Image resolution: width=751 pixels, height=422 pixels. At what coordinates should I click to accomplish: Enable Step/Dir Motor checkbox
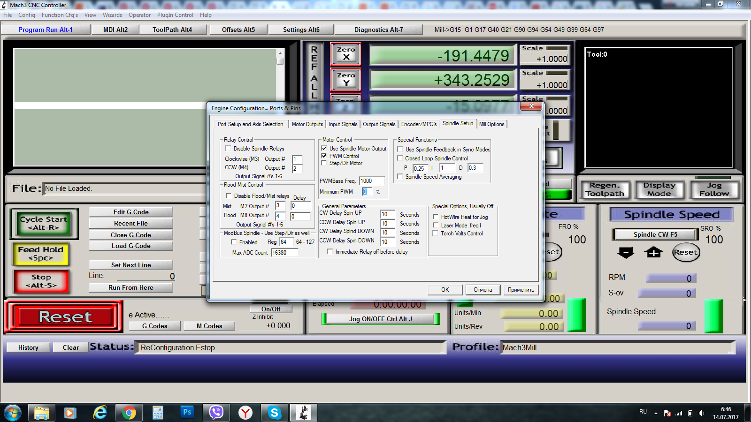[x=324, y=163]
